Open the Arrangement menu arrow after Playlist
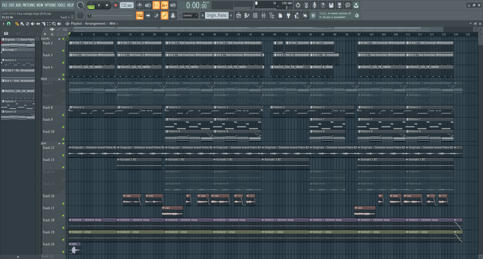This screenshot has width=483, height=259. click(107, 24)
